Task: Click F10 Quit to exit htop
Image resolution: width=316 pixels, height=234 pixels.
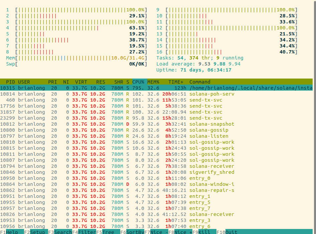Action: 227,232
